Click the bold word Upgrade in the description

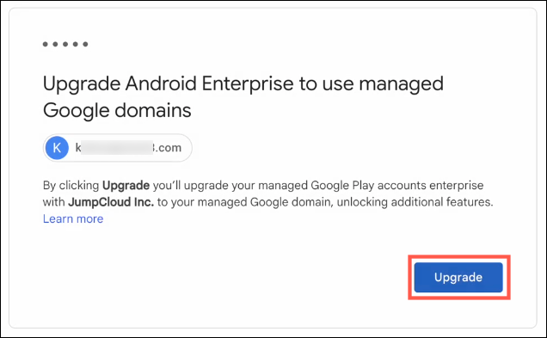pyautogui.click(x=126, y=185)
